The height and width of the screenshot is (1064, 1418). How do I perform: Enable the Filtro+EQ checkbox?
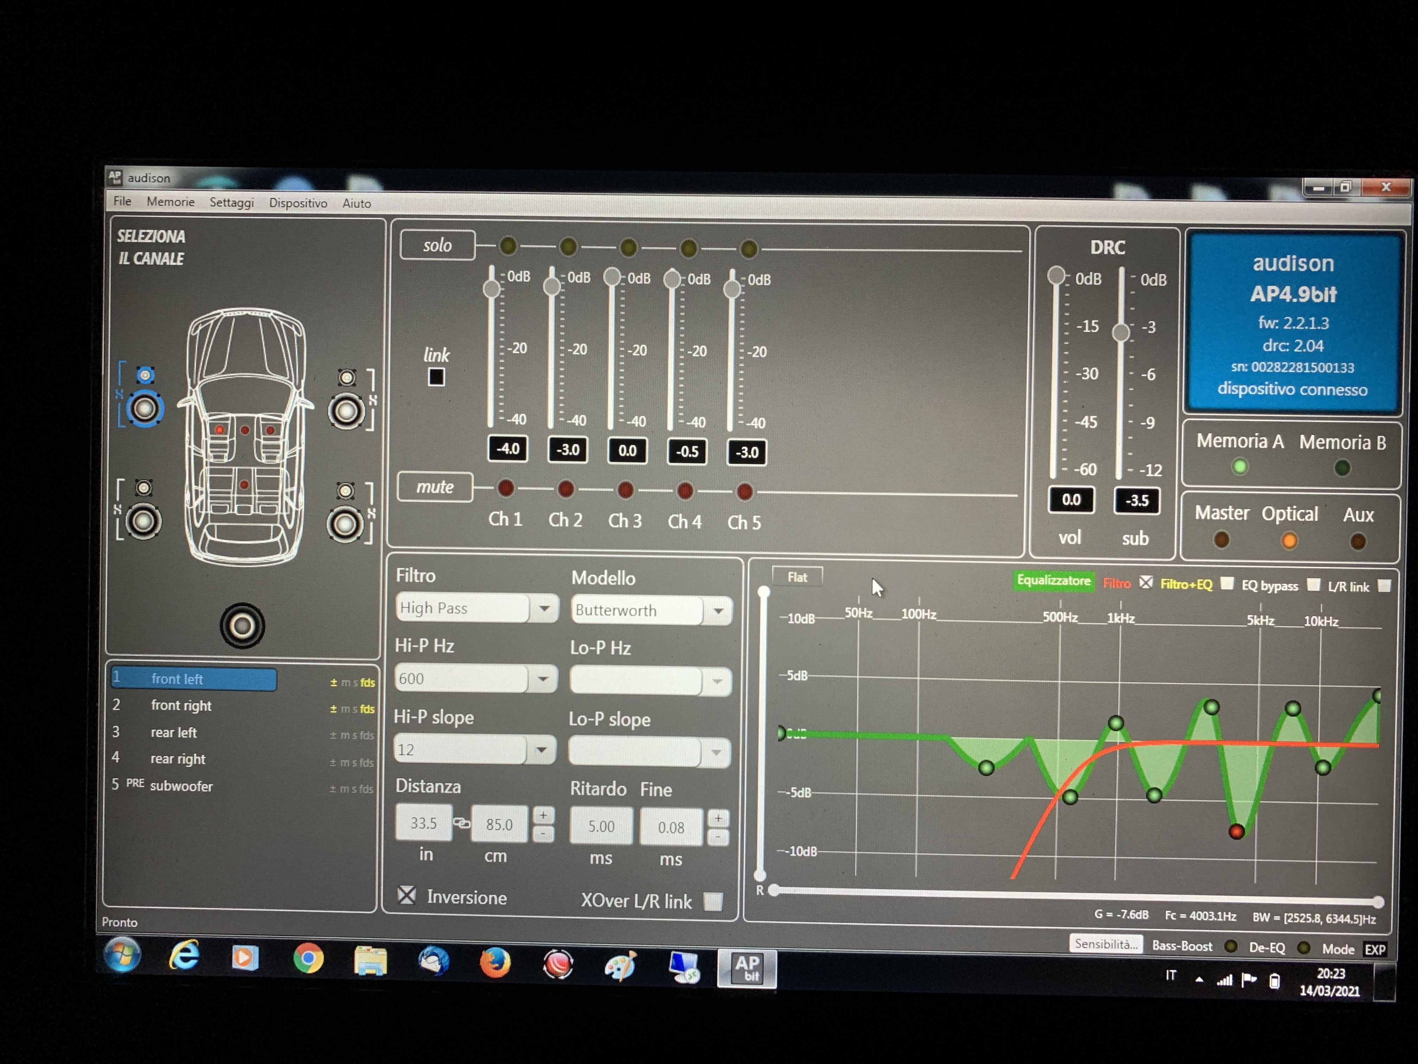click(1227, 583)
